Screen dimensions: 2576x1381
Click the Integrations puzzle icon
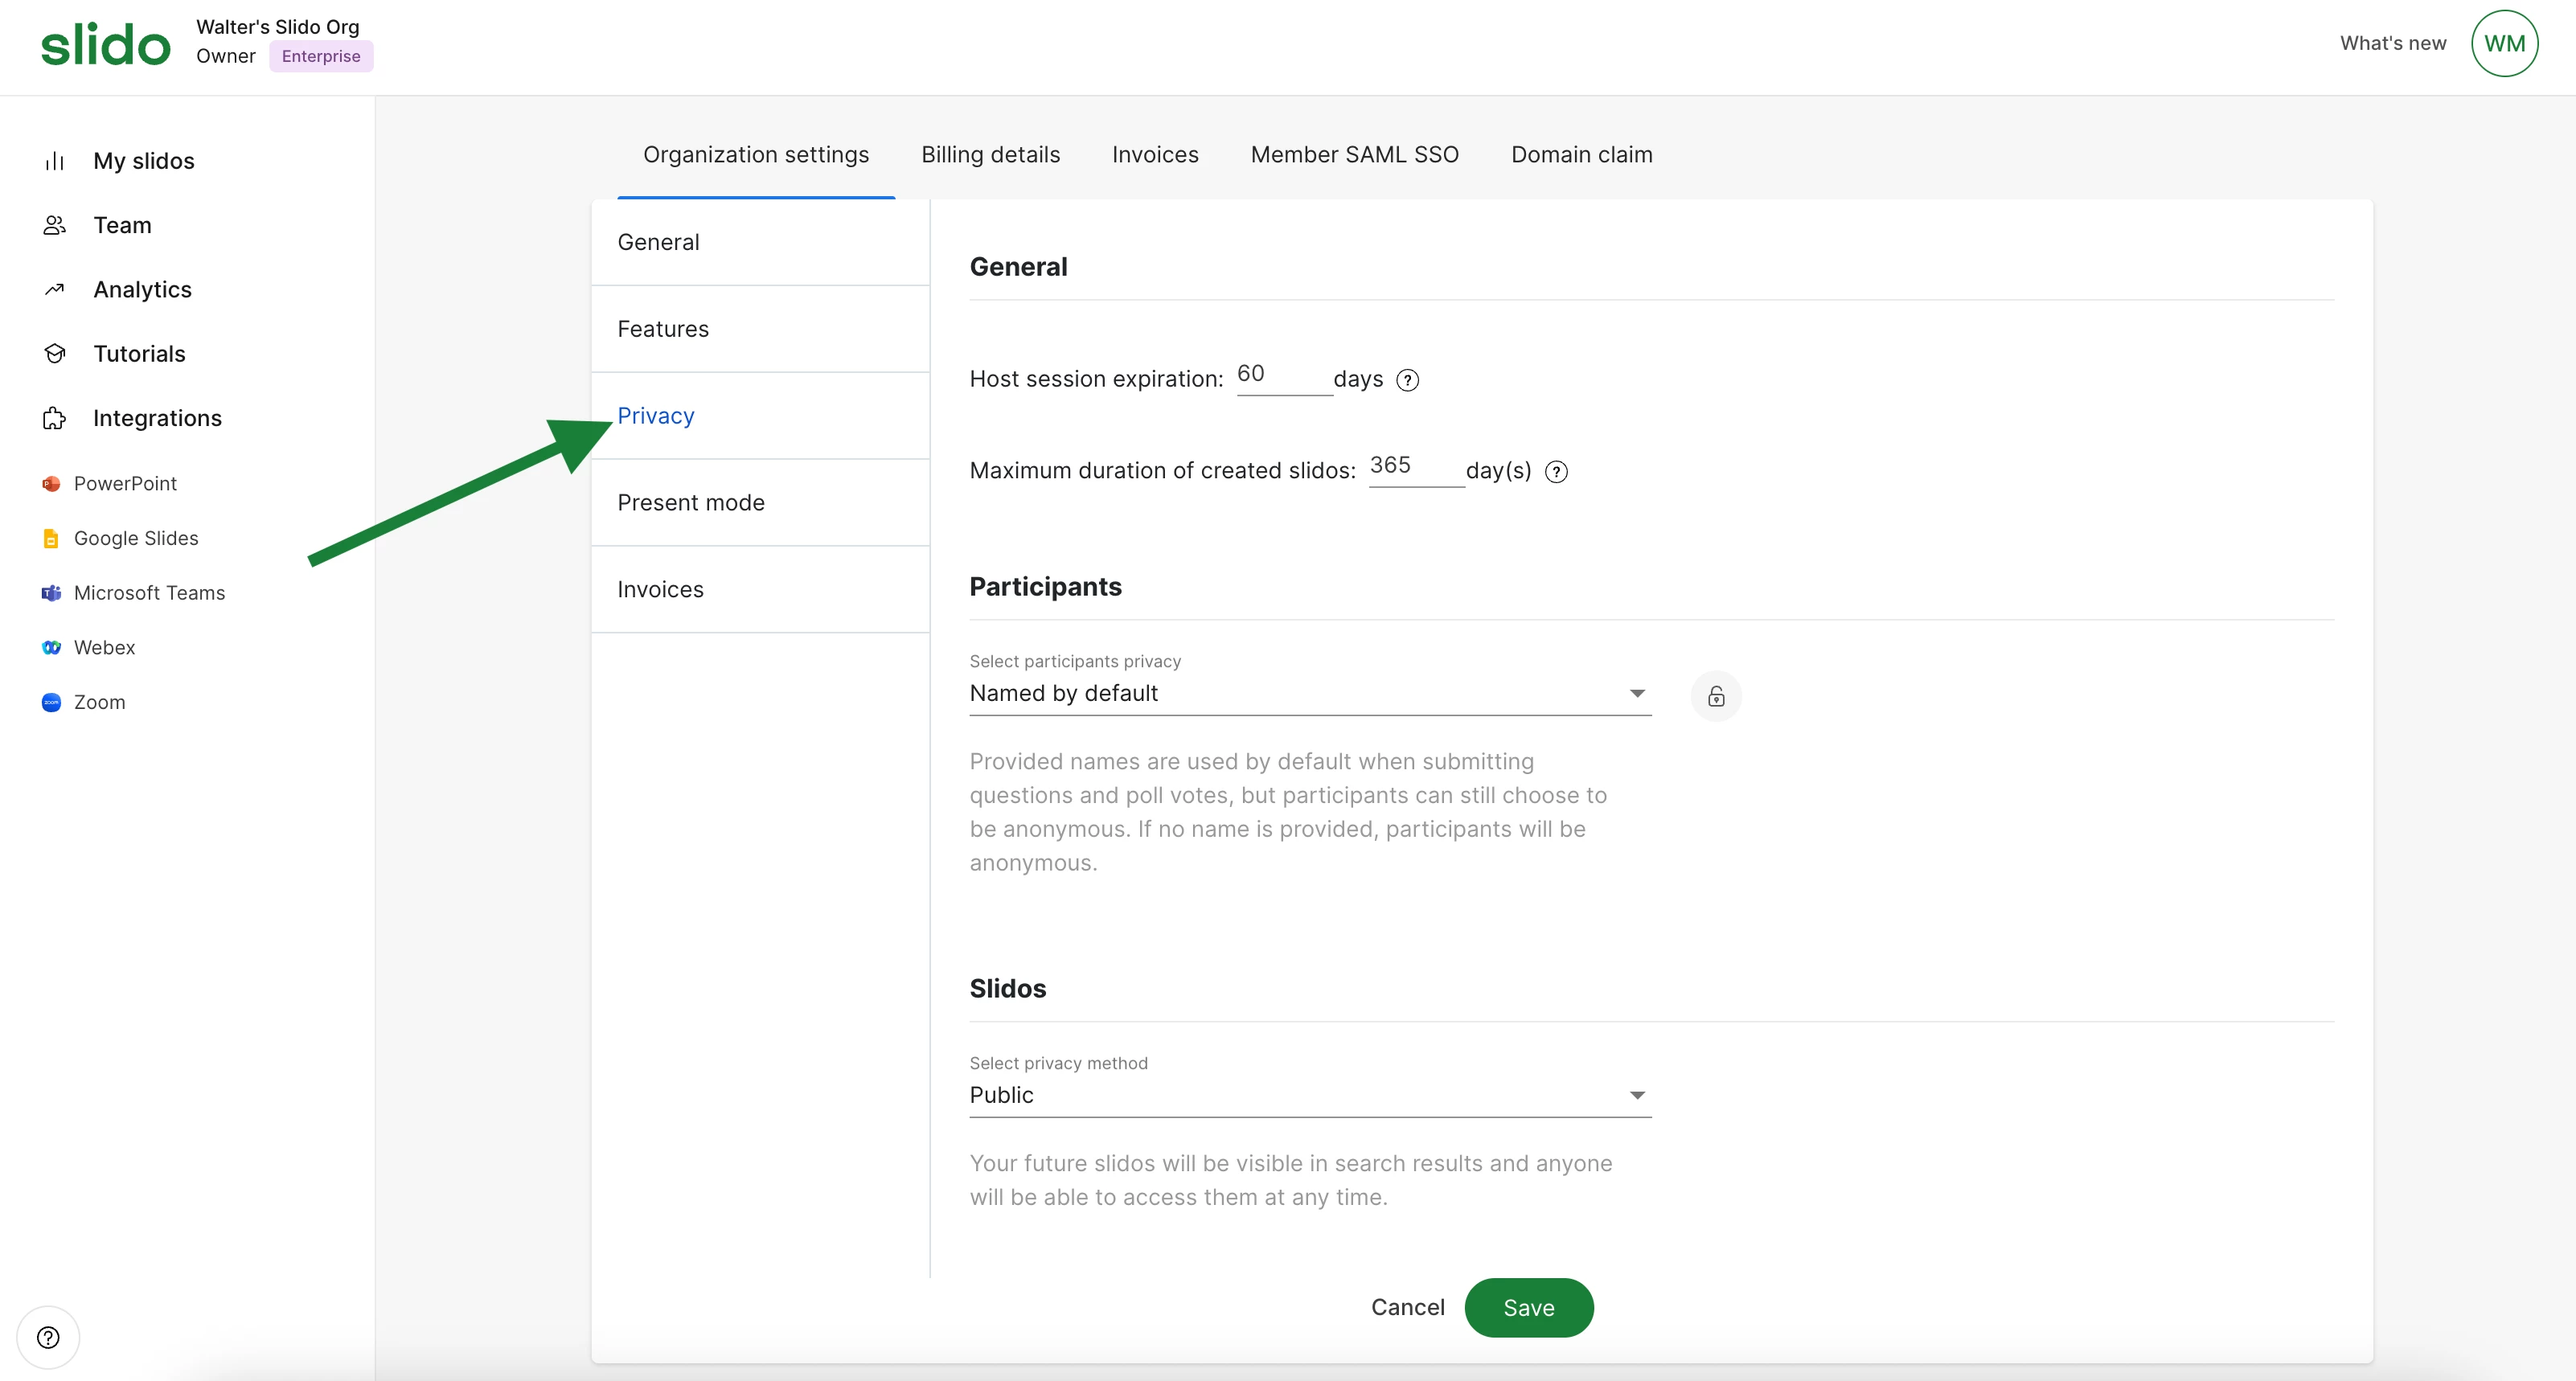pyautogui.click(x=55, y=418)
